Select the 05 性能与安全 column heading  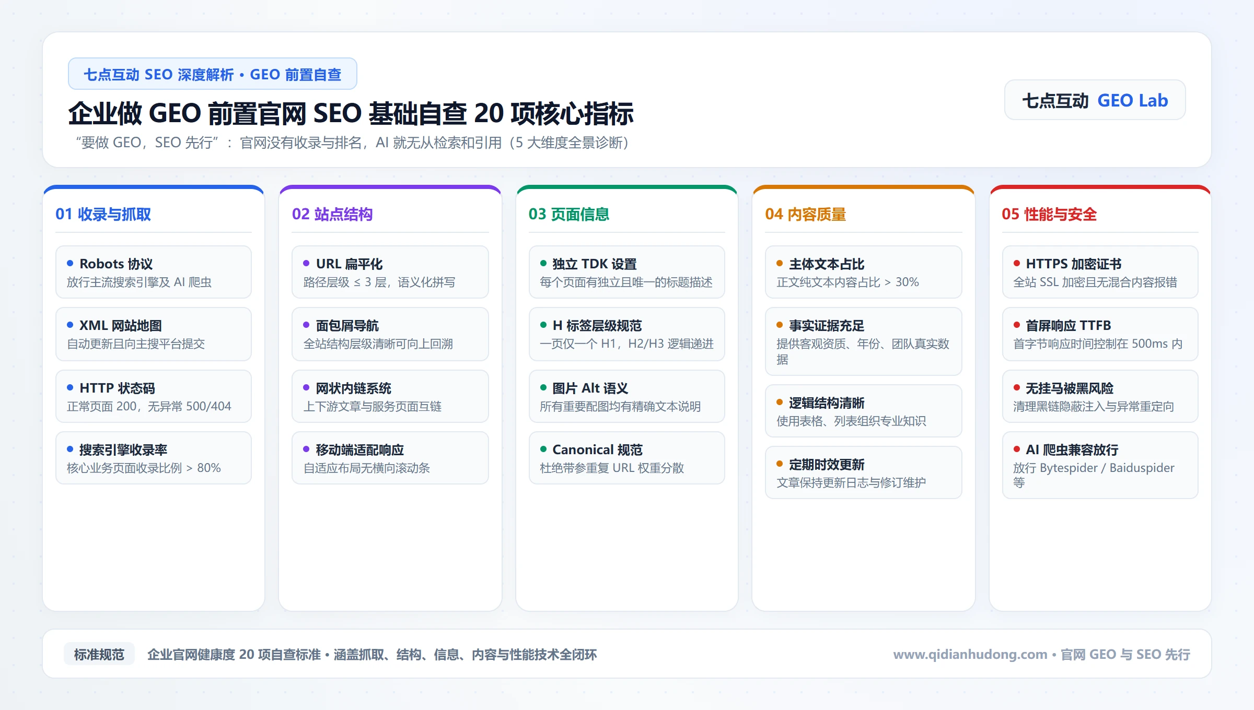pos(1049,214)
